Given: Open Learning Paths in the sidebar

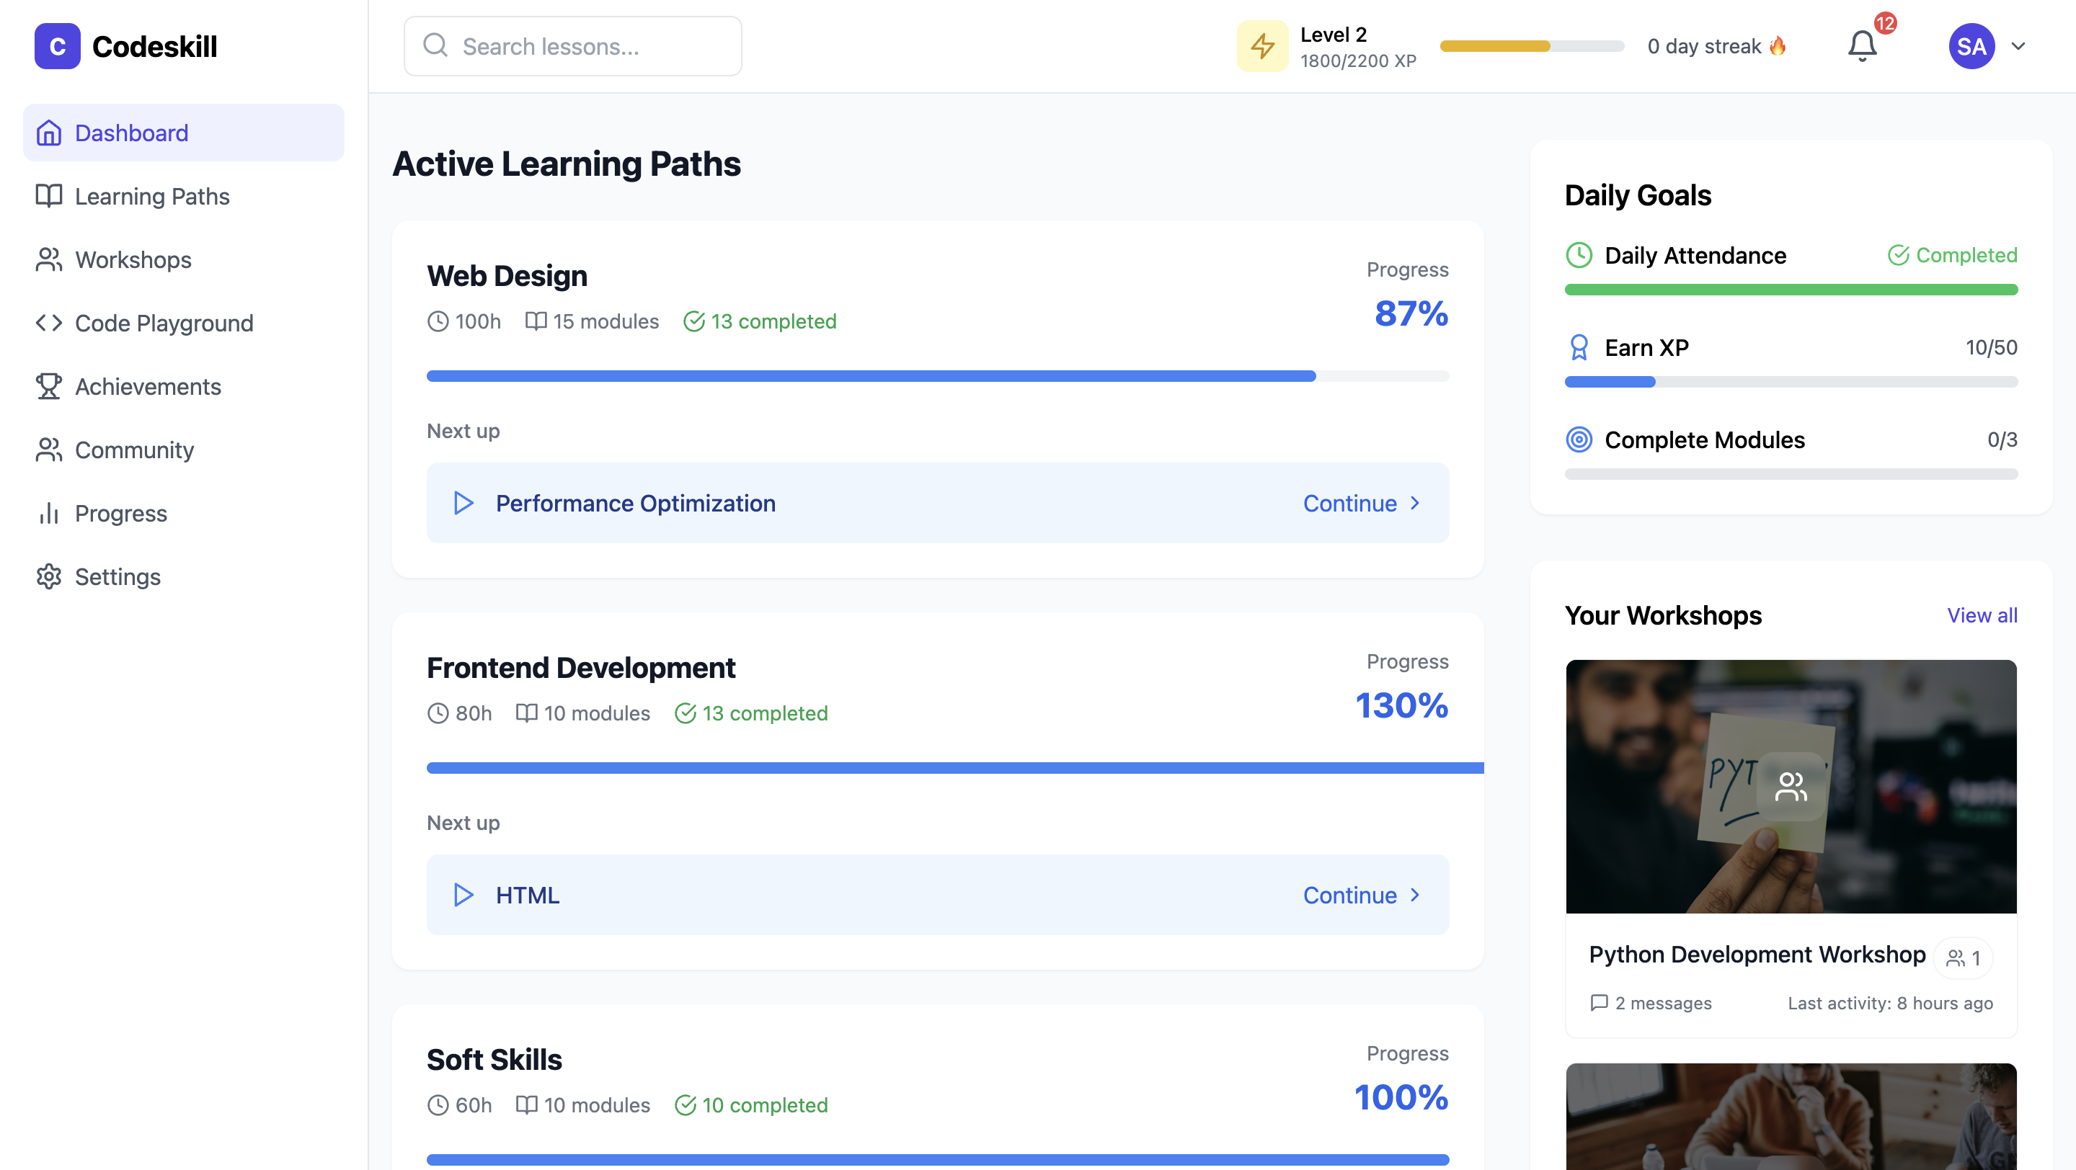Looking at the screenshot, I should (151, 197).
